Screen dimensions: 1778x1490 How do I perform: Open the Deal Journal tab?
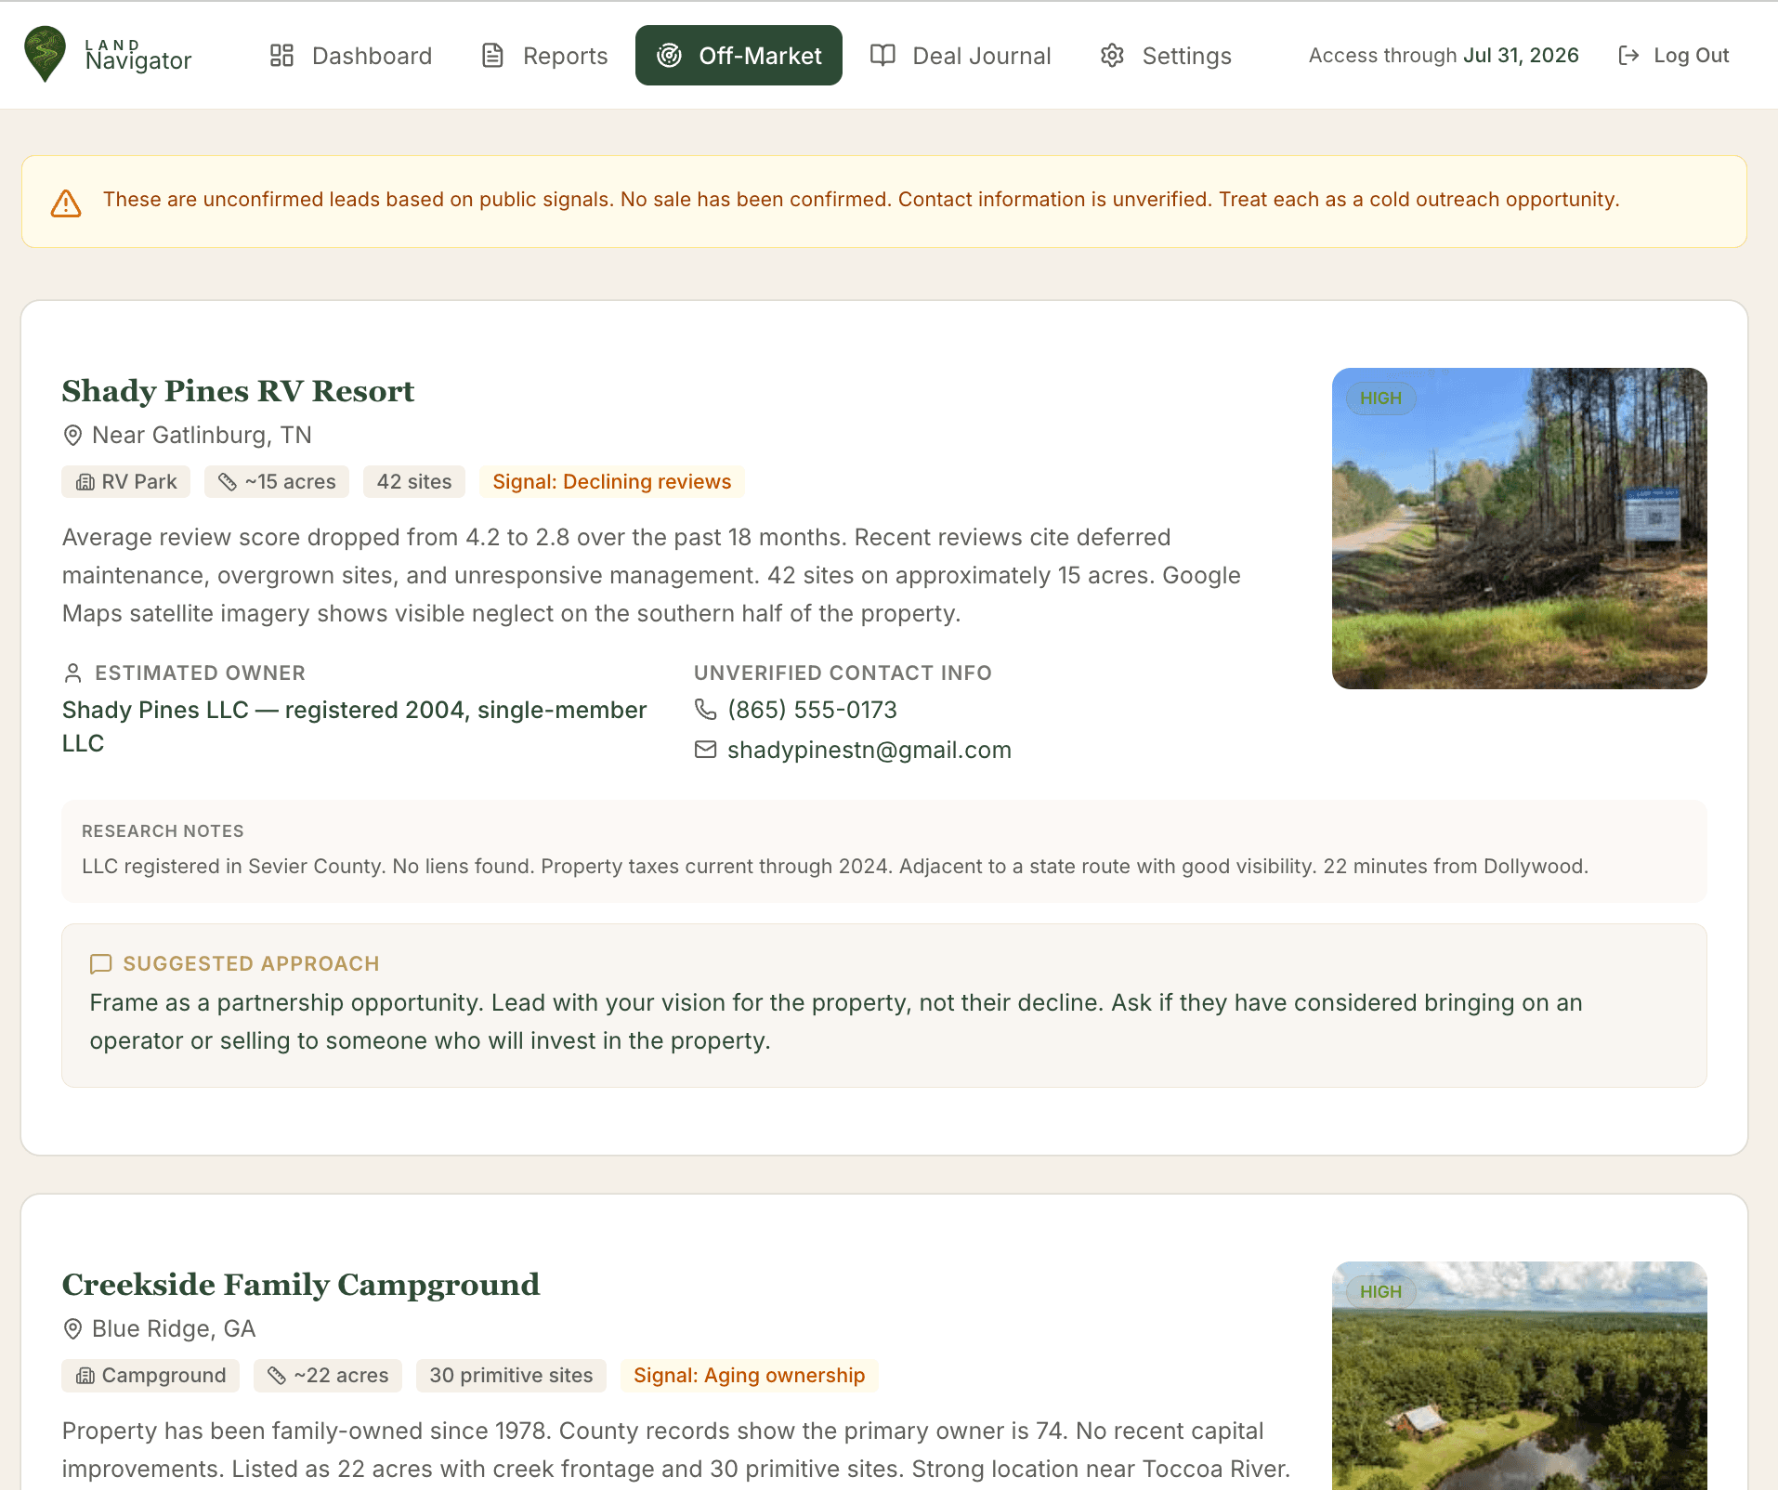(x=961, y=56)
